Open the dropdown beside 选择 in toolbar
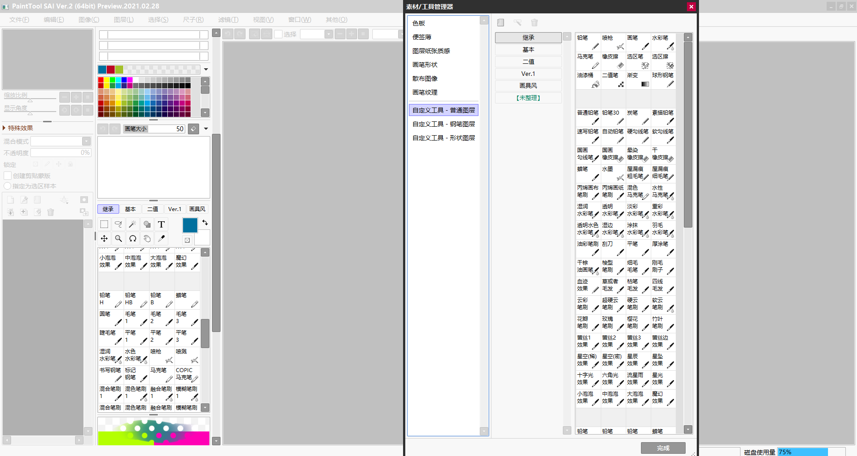The width and height of the screenshot is (857, 456). point(329,34)
